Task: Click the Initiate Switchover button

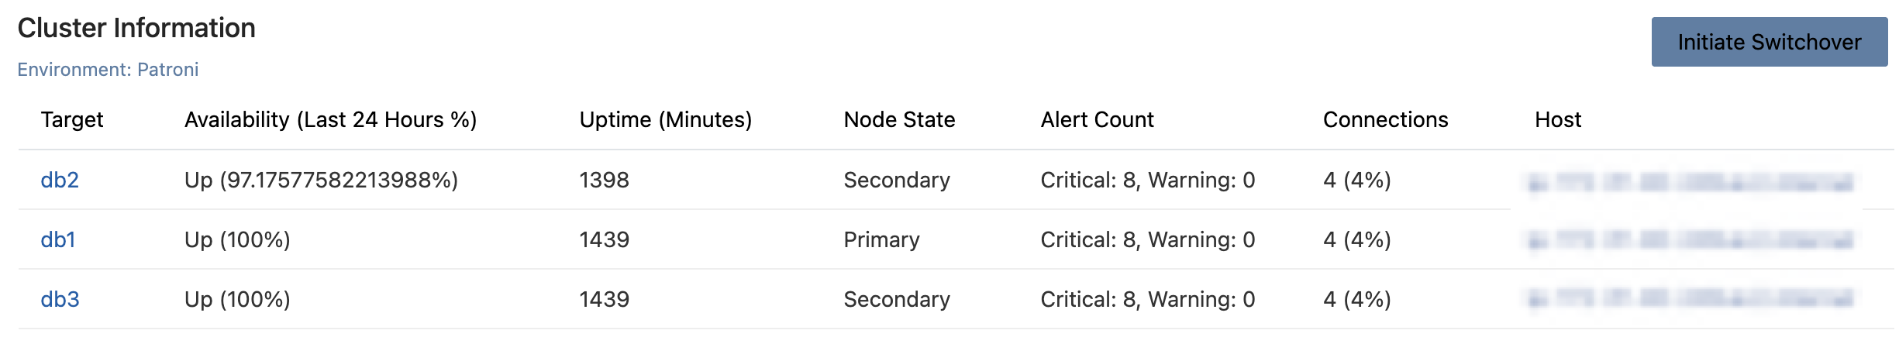Action: point(1769,42)
